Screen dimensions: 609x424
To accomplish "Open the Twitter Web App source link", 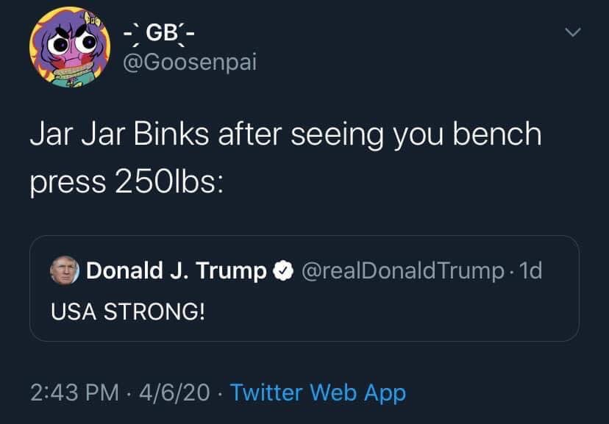I will (x=318, y=392).
